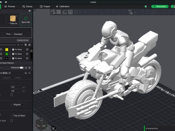Open the Calibration tab
The width and height of the screenshot is (175, 131).
click(x=63, y=7)
